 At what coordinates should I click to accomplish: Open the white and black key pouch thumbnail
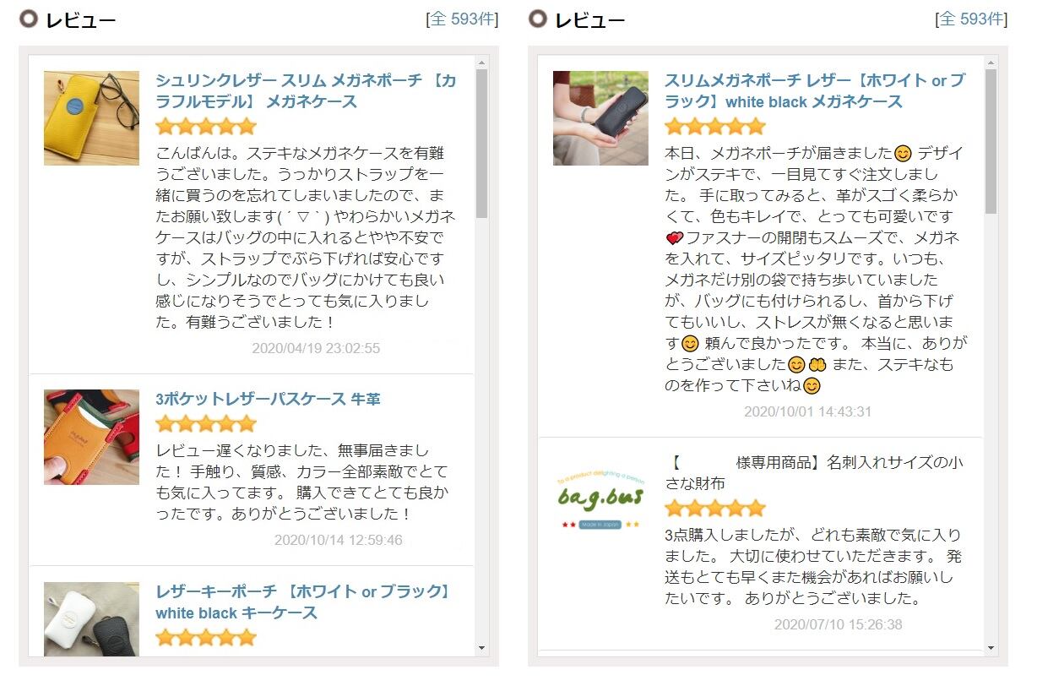(91, 619)
